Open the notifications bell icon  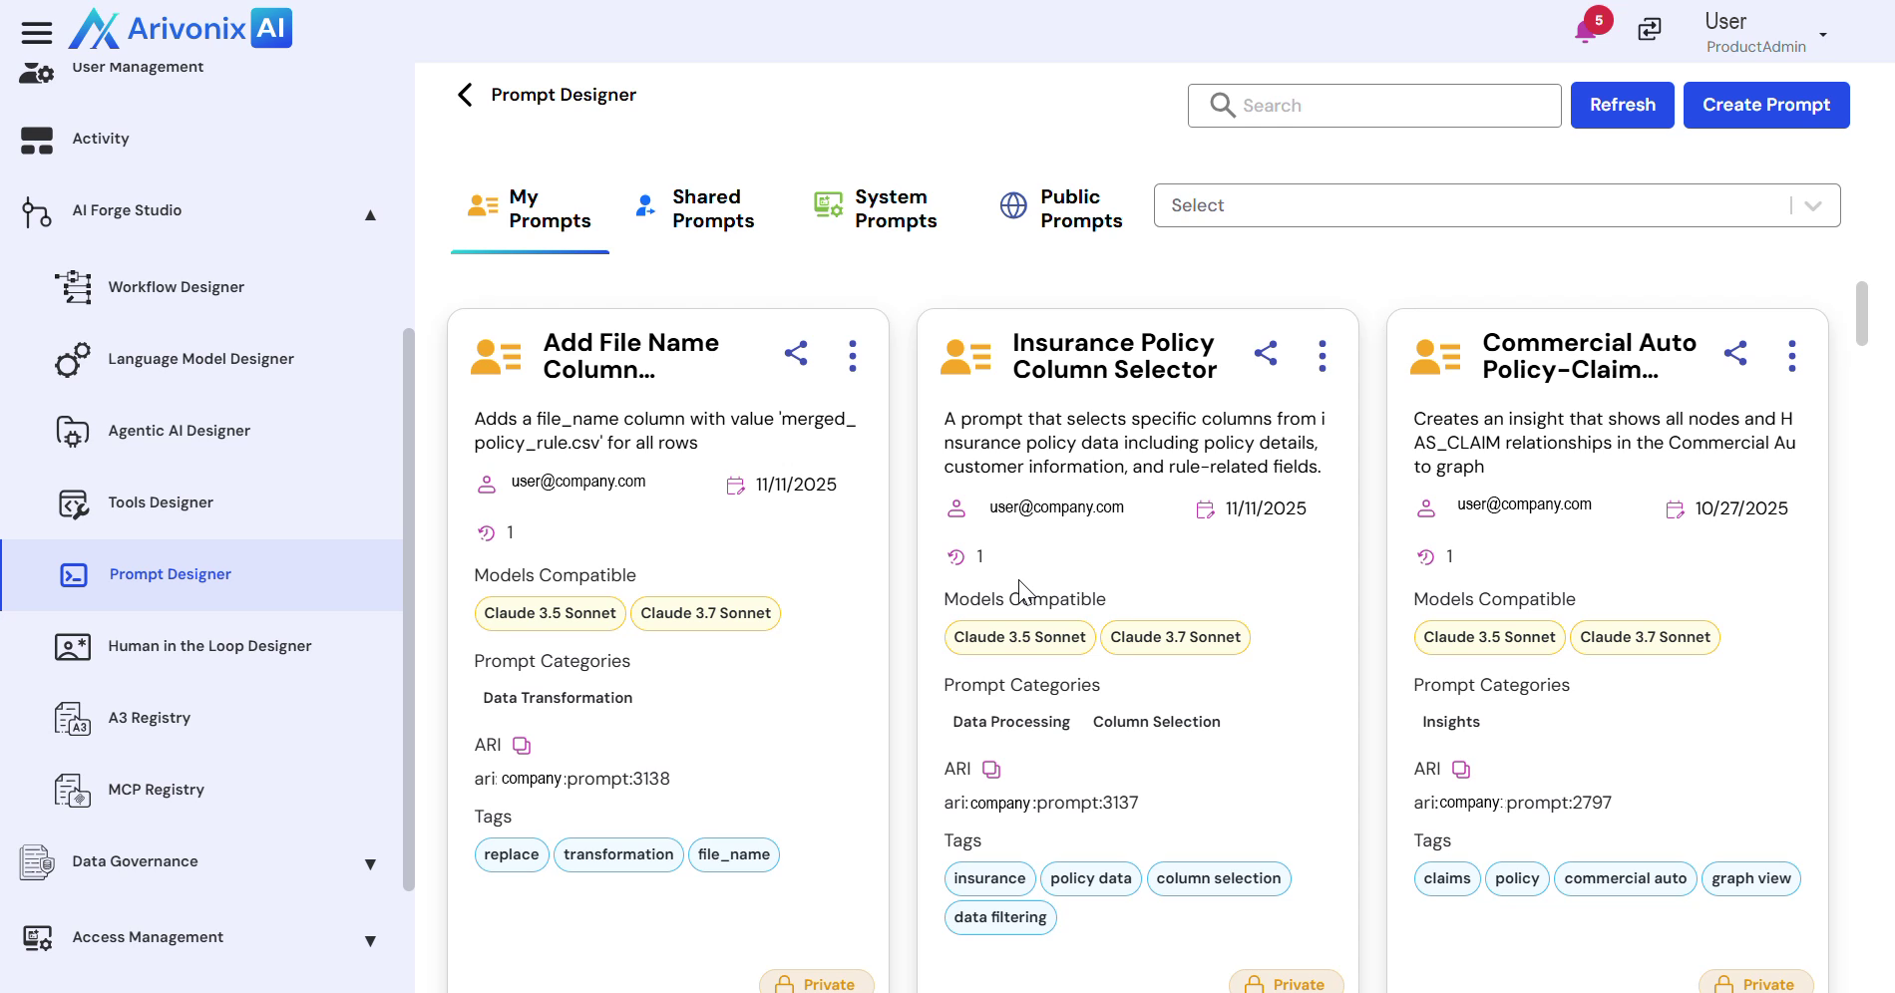(x=1586, y=30)
